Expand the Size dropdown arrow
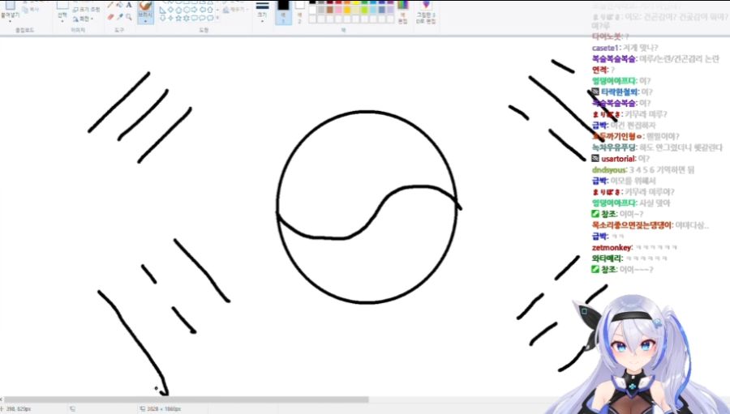Screen dimensions: 730x414 (x=263, y=21)
